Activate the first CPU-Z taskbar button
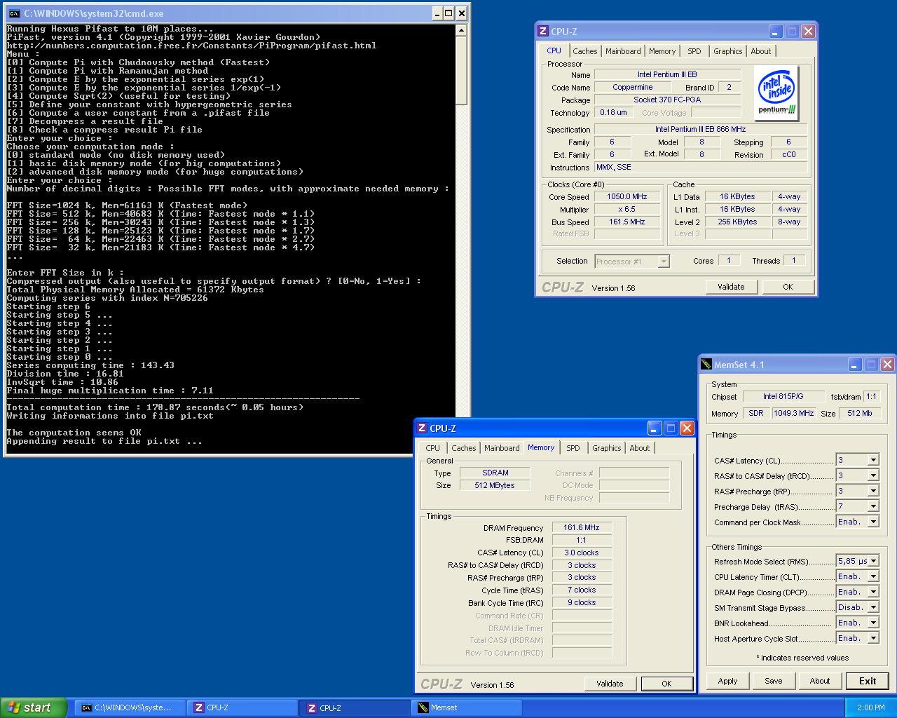Image resolution: width=897 pixels, height=718 pixels. click(242, 707)
